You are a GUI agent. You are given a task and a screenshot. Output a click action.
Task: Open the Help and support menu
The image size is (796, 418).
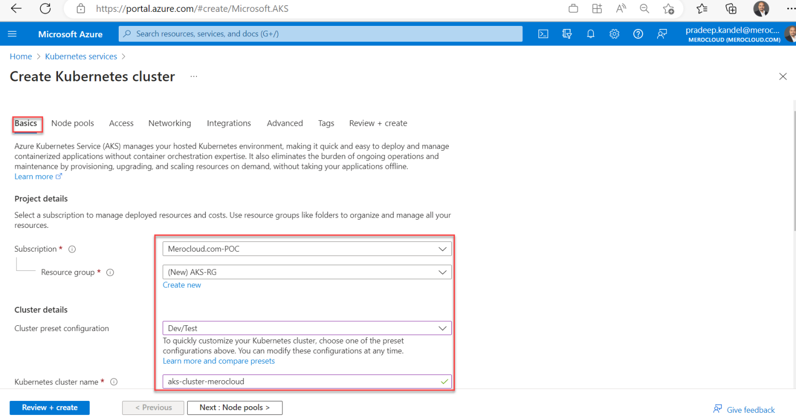coord(638,34)
